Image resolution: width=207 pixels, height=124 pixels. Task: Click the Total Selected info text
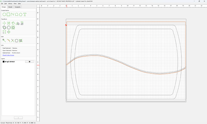pos(10,48)
